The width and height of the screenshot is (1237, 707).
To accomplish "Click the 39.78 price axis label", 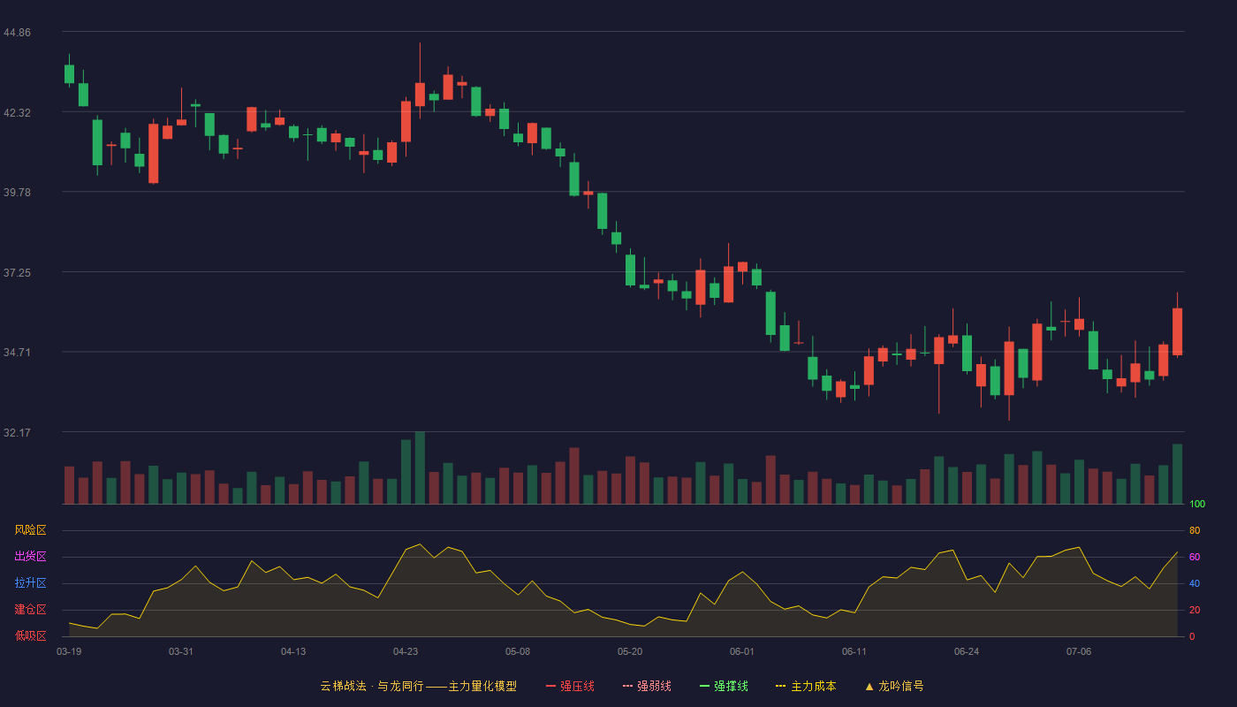I will pos(17,193).
